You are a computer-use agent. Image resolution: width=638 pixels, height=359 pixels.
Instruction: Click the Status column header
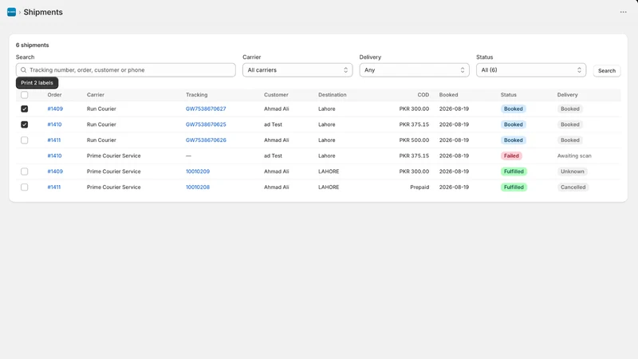pos(508,95)
